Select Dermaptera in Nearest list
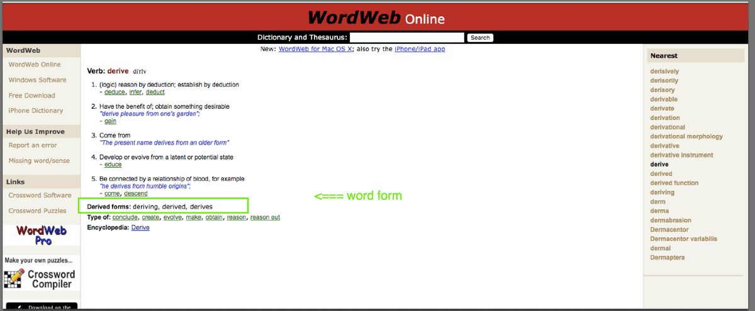The height and width of the screenshot is (311, 755). click(x=668, y=258)
